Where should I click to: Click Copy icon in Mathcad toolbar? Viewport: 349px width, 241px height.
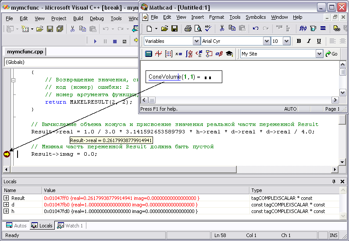pos(232,28)
